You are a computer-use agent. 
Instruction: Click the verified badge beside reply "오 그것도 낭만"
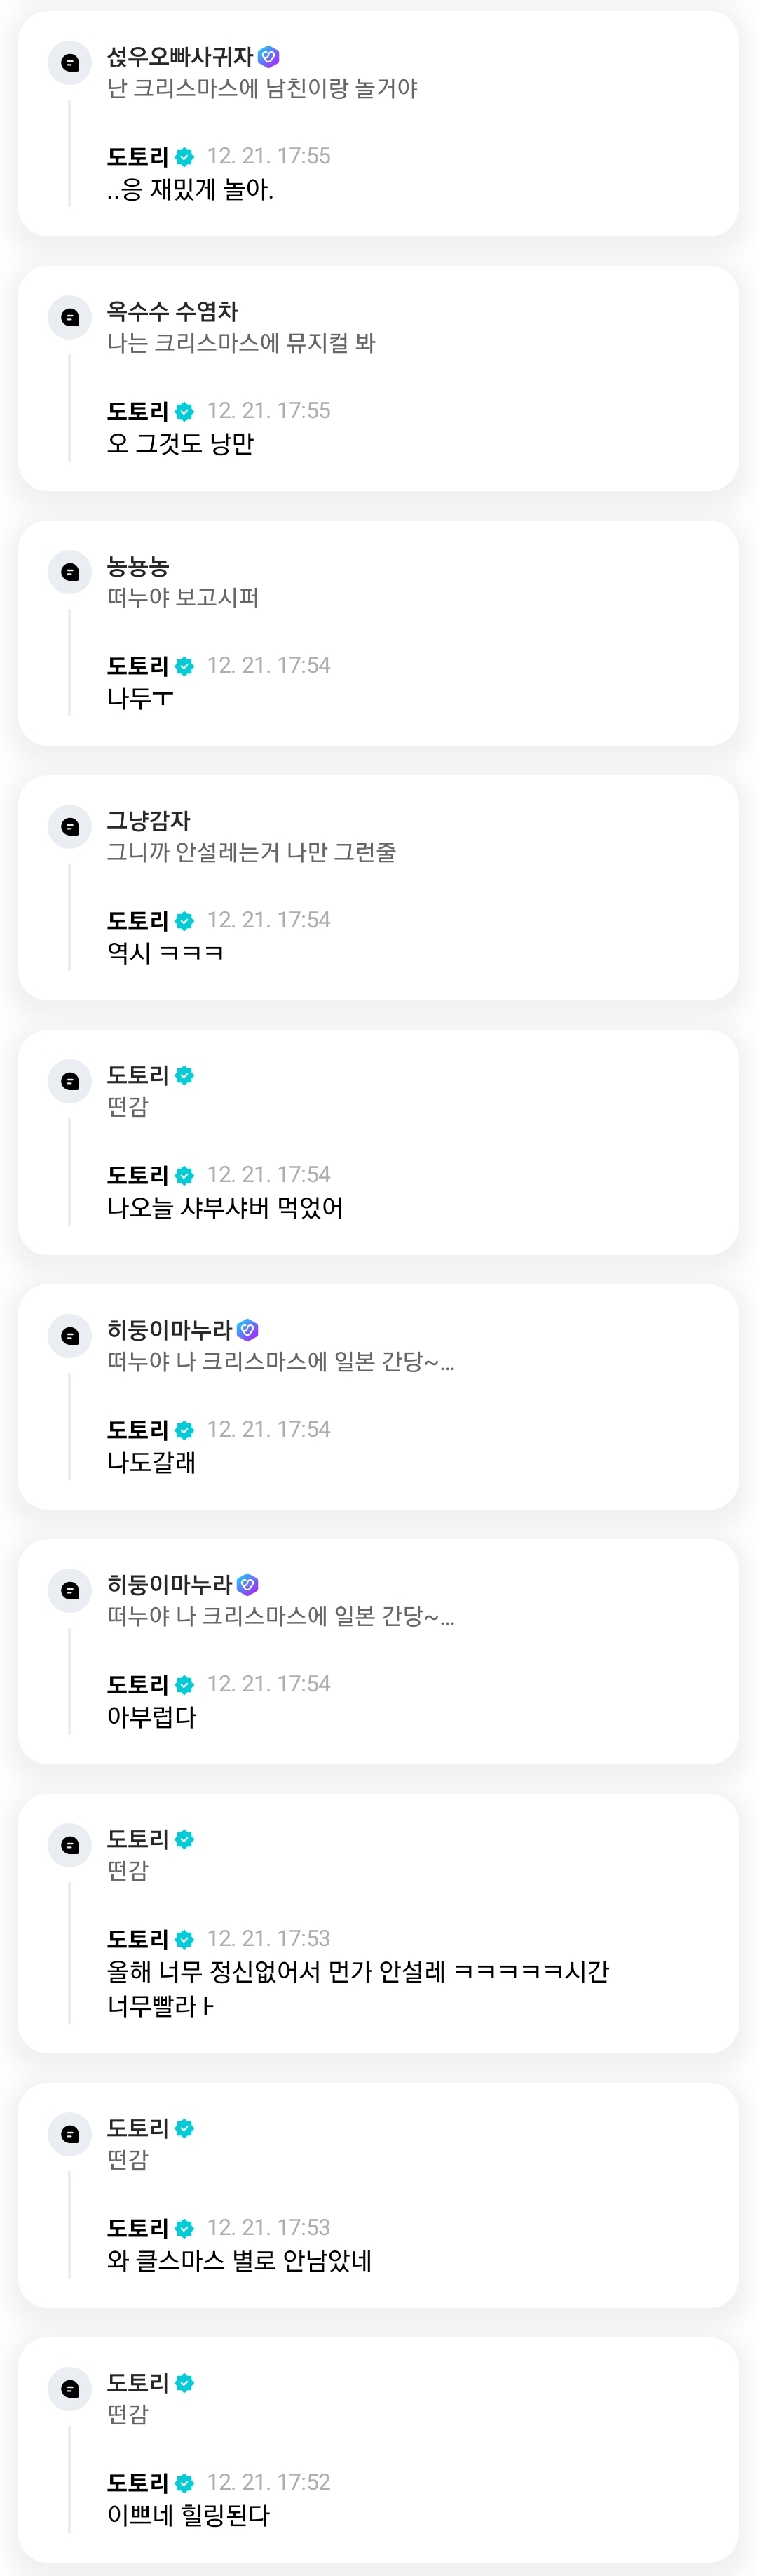tap(185, 411)
